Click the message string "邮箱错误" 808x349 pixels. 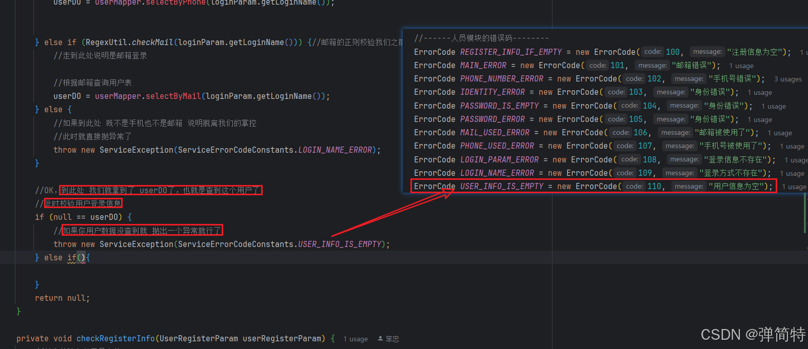click(693, 65)
